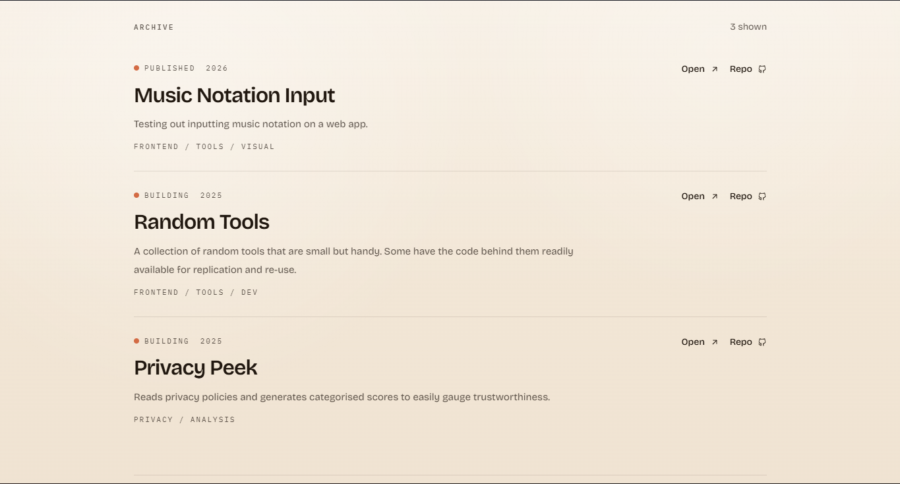Click the PUBLISHED 2026 status label
Image resolution: width=900 pixels, height=484 pixels.
pos(186,69)
